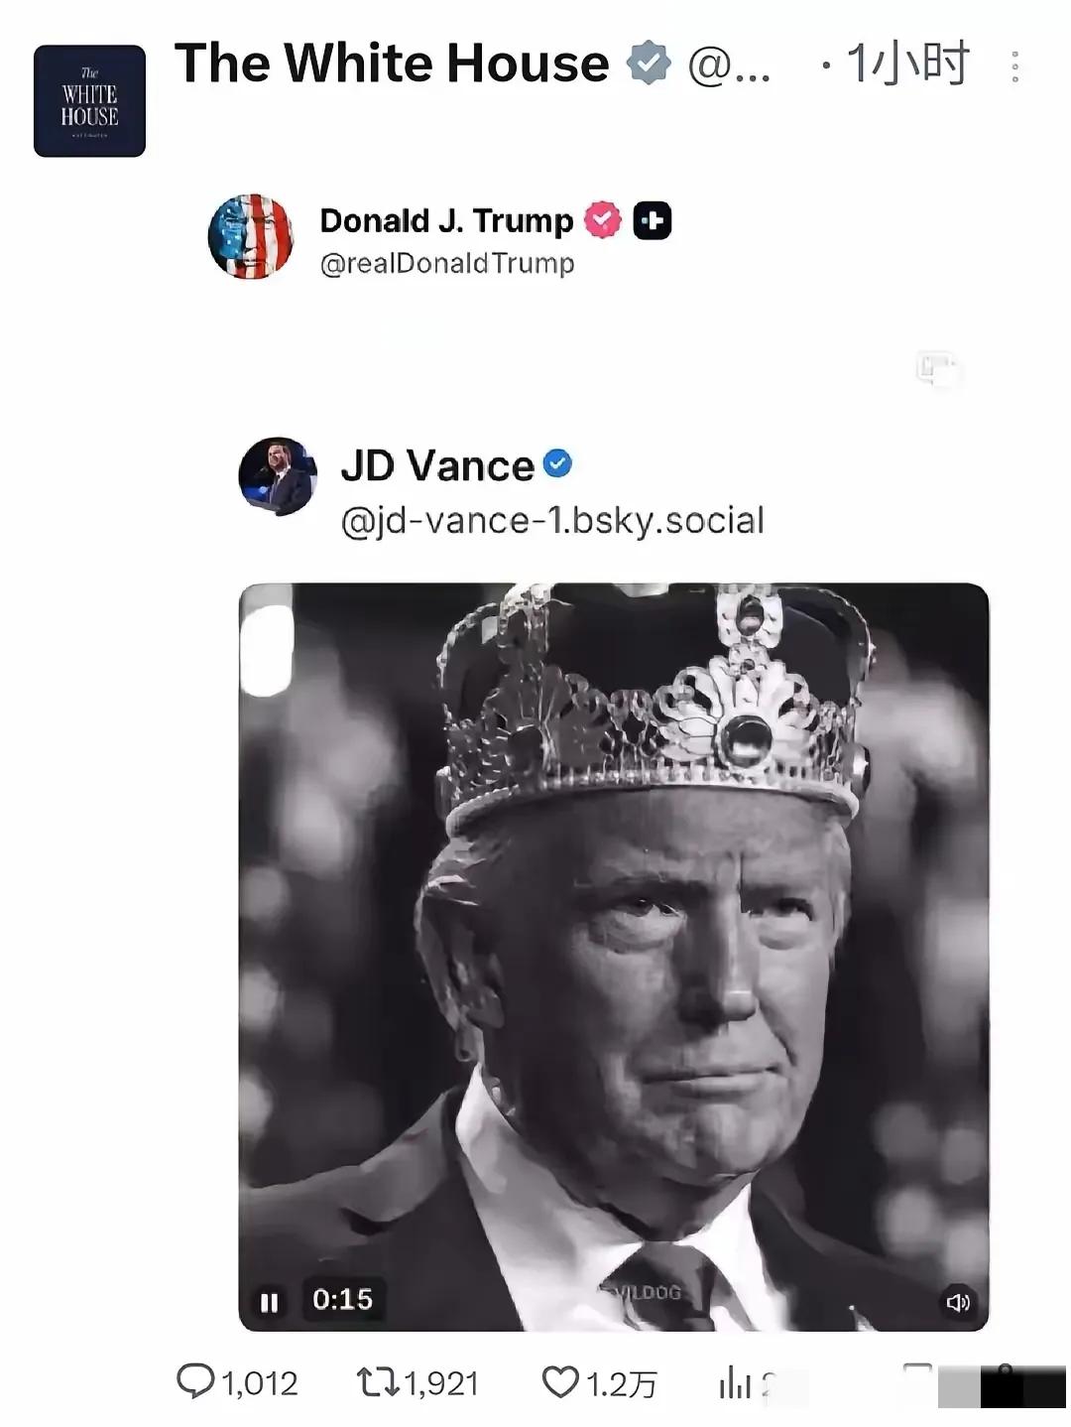Toggle the video sound speaker icon
1071x1427 pixels.
point(957,1302)
